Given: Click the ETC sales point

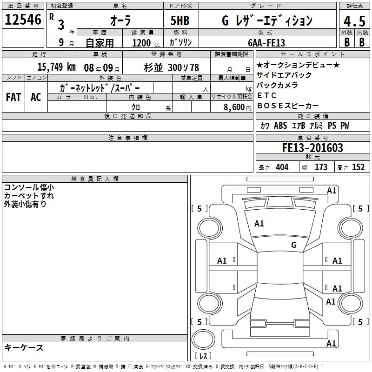Looking at the screenshot, I should [x=266, y=95].
